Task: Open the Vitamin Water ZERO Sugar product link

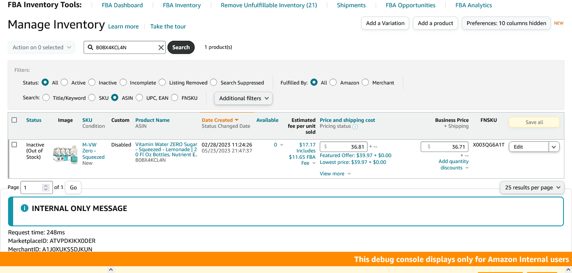Action: click(x=166, y=150)
